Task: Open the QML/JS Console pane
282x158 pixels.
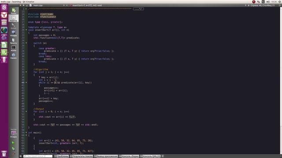Action: coord(150,156)
